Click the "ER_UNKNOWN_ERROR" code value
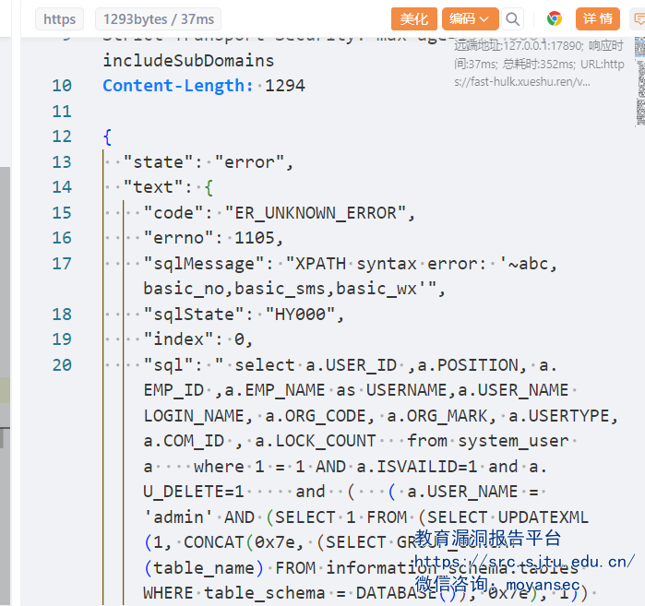This screenshot has height=606, width=645. (x=315, y=213)
